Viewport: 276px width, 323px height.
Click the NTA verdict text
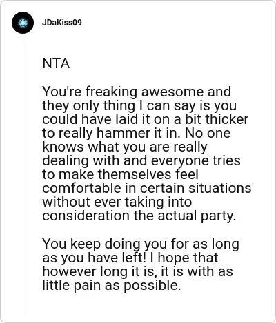[56, 63]
